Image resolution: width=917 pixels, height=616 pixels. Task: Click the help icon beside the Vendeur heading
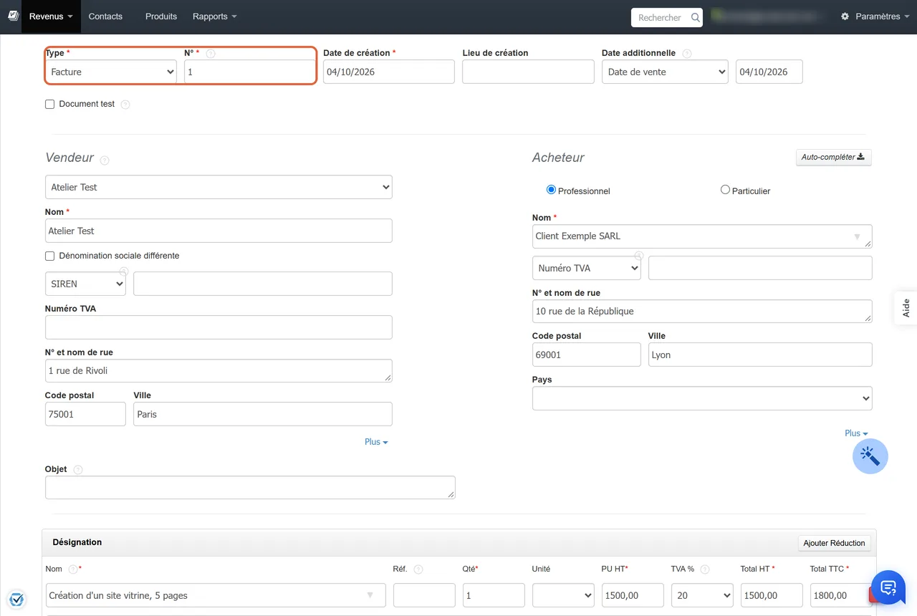coord(105,160)
